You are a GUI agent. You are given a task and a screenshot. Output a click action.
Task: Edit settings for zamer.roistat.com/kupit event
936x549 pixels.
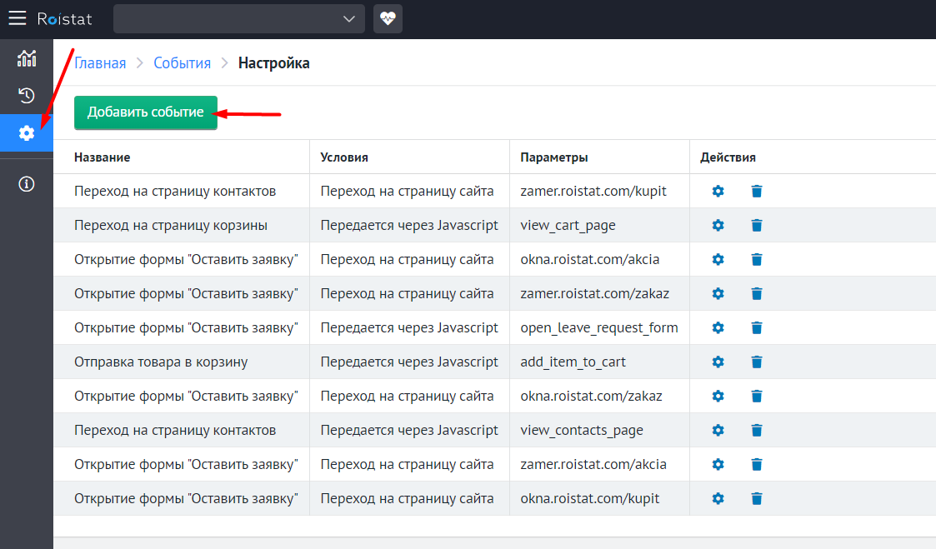[718, 191]
